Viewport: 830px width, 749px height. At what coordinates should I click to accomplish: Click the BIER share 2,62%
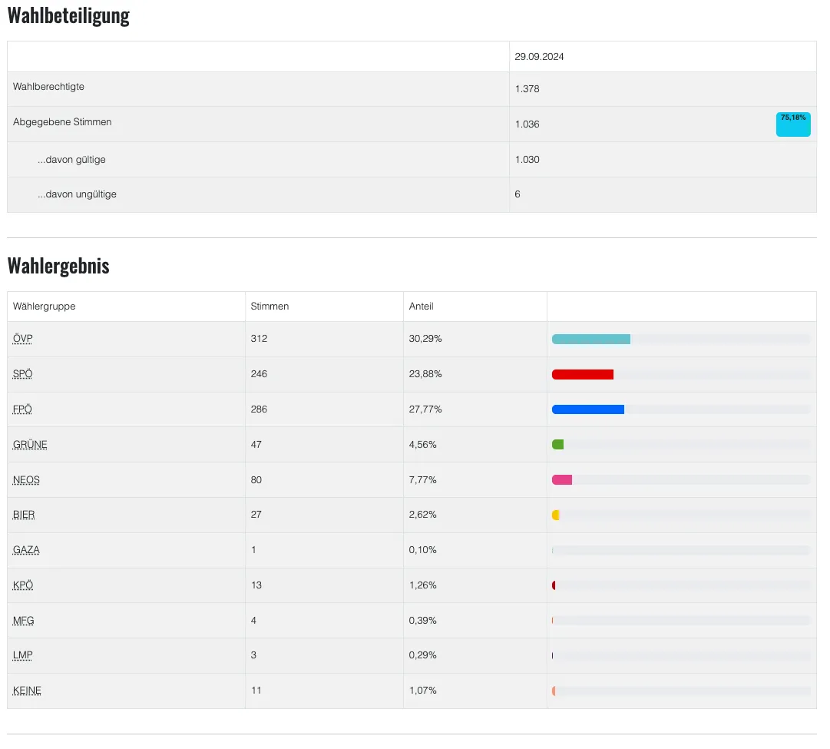pos(422,515)
